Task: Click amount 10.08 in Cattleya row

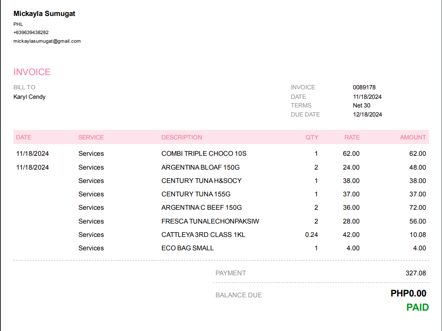Action: click(x=417, y=234)
